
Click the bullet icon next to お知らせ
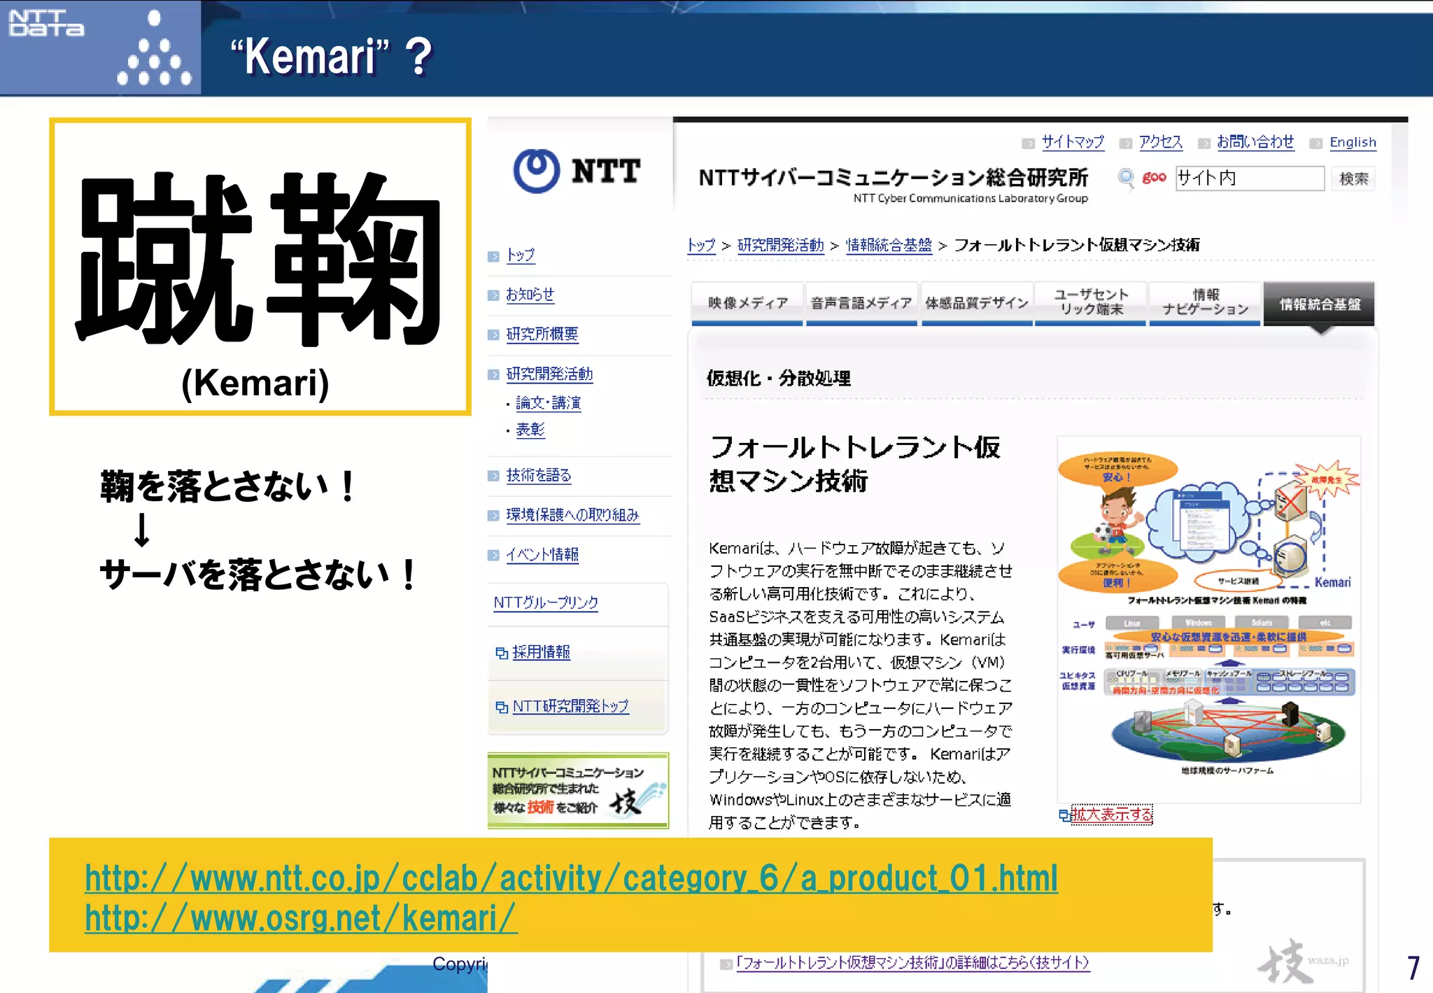click(493, 295)
